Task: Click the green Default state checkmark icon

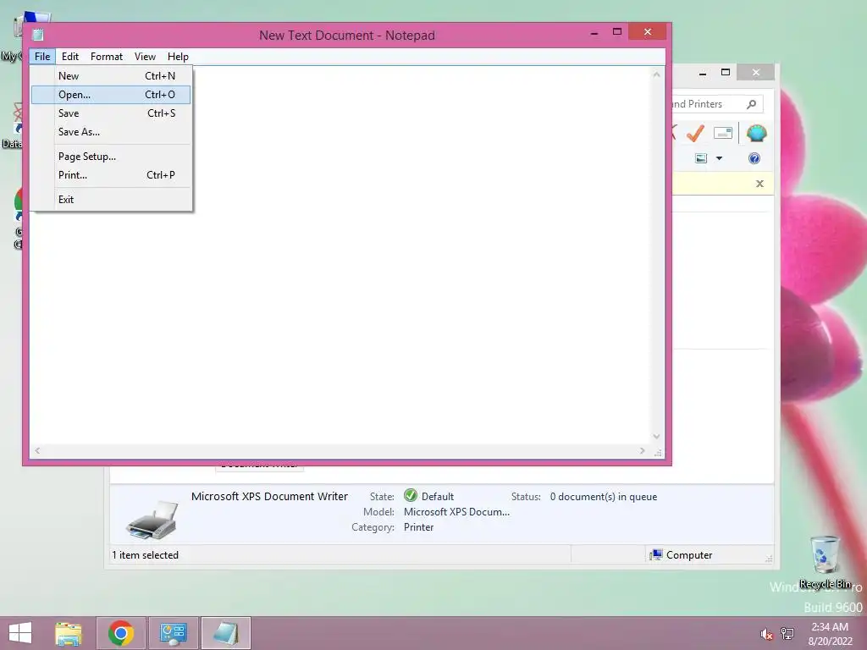Action: pyautogui.click(x=411, y=495)
